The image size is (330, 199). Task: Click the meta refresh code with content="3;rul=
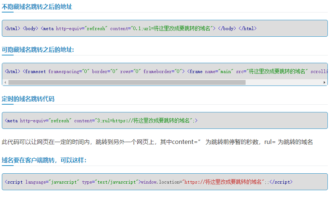coord(101,120)
